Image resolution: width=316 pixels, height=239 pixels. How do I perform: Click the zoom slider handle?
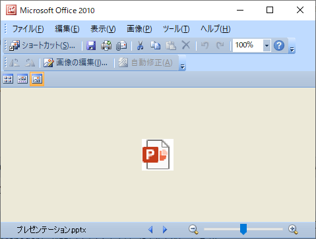[x=243, y=229]
